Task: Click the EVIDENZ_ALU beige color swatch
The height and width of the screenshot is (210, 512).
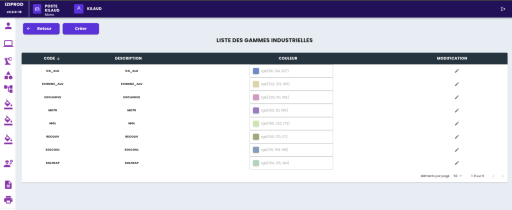Action: point(256,84)
